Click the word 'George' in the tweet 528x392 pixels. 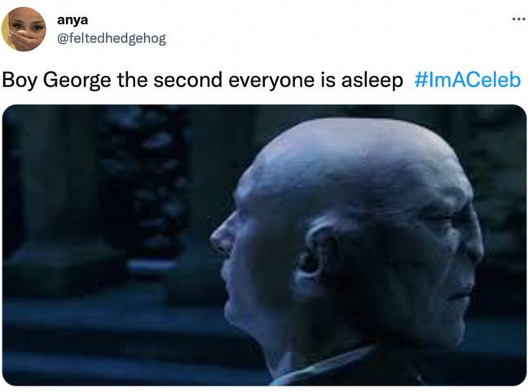coord(77,81)
